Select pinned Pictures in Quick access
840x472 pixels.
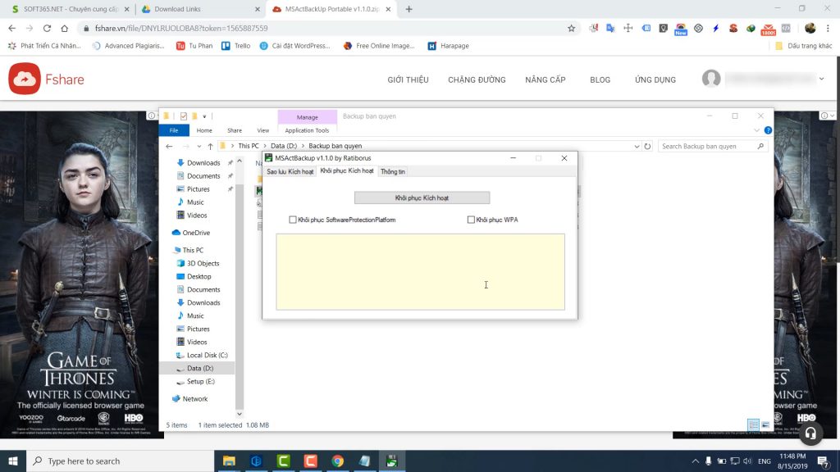click(198, 189)
